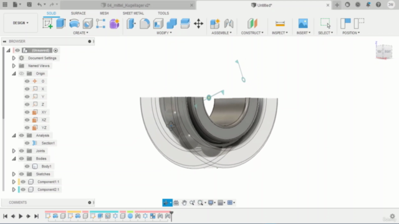Open Display Settings in navigation bar
Image resolution: width=399 pixels, height=224 pixels.
click(211, 202)
